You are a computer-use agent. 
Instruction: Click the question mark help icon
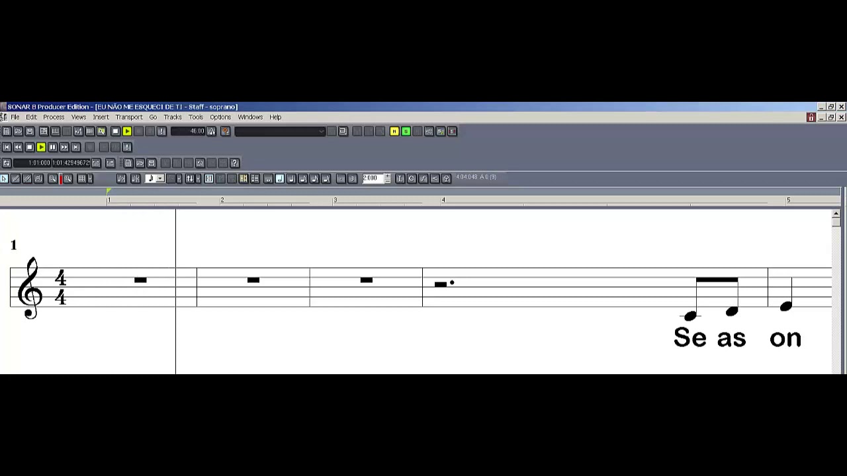tap(234, 163)
